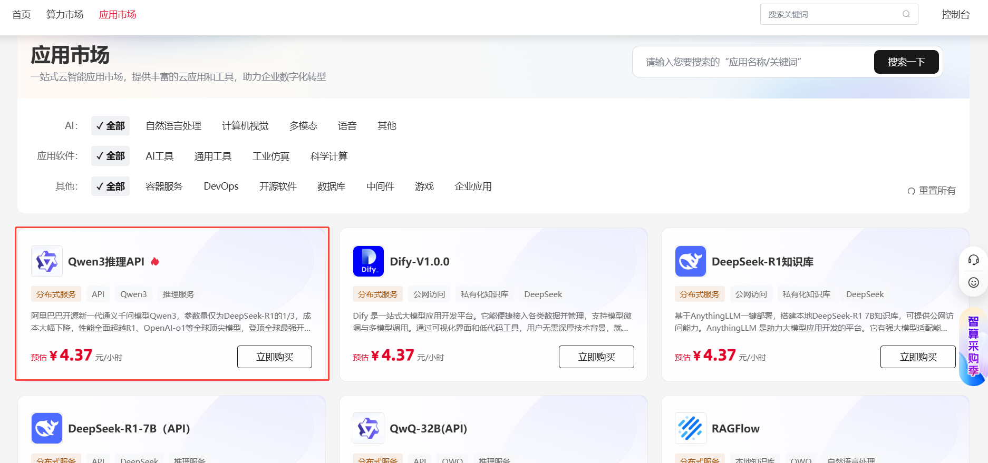Image resolution: width=988 pixels, height=463 pixels.
Task: Click the hot flame icon beside Qwen3推理API
Action: click(155, 261)
